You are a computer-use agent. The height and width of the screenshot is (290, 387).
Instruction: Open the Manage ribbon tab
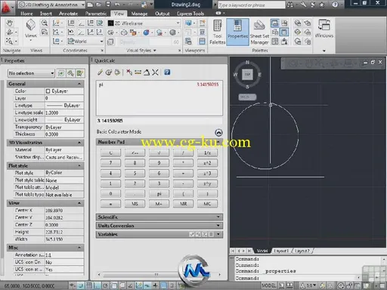pyautogui.click(x=139, y=14)
